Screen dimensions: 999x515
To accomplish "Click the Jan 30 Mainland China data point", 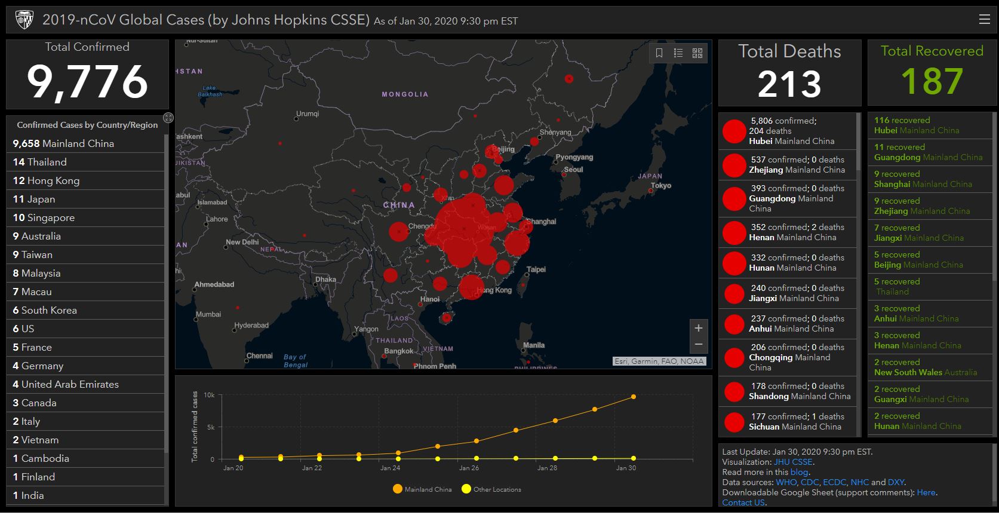I will pos(634,397).
